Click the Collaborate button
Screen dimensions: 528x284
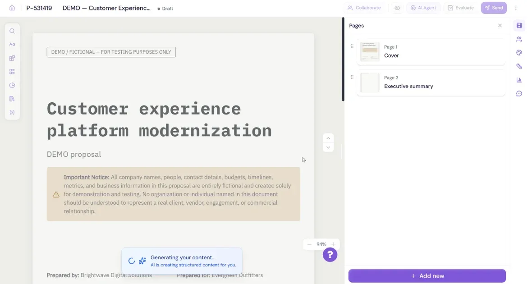pyautogui.click(x=364, y=8)
